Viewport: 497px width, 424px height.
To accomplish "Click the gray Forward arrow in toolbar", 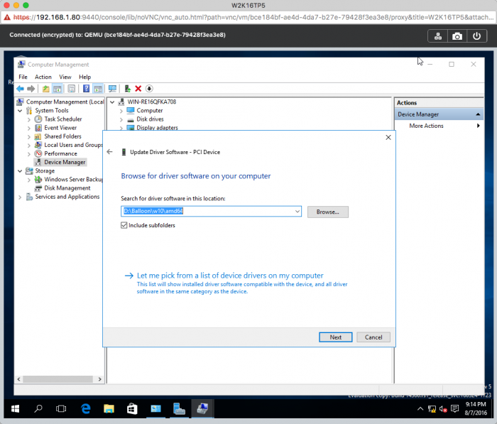I will 31,89.
